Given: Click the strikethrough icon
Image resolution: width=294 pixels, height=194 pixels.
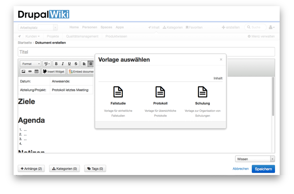Looking at the screenshot, I should [x=76, y=64].
